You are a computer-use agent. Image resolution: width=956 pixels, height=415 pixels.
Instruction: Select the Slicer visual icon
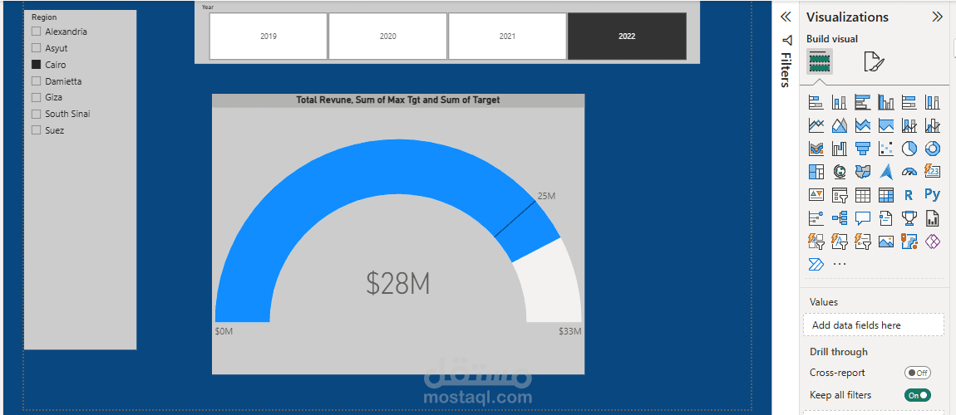840,195
